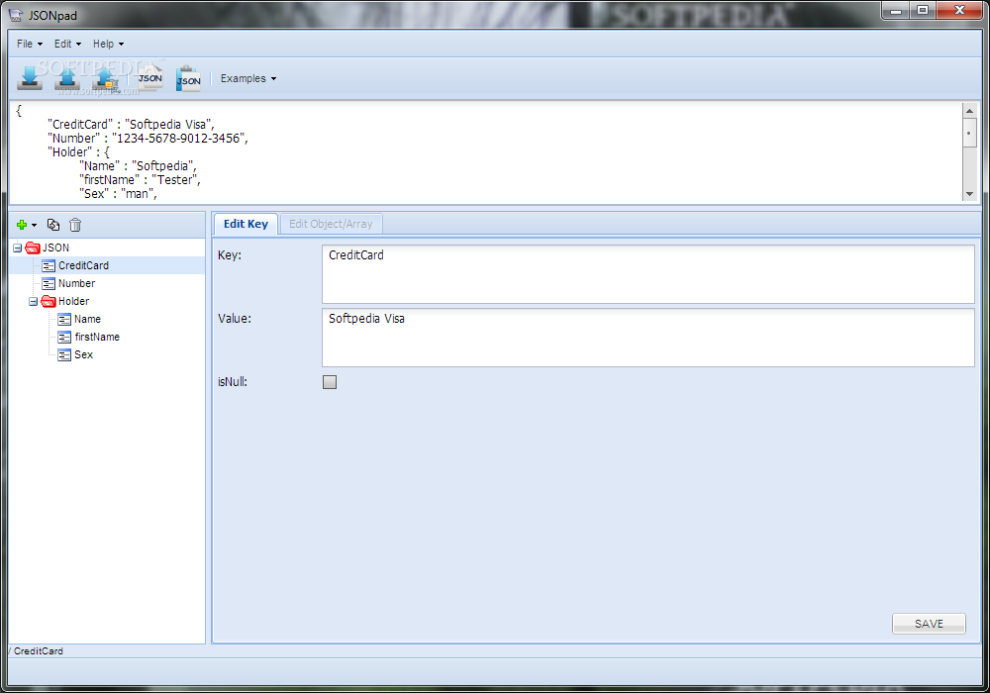Open the Examples dropdown
990x693 pixels.
pos(248,78)
